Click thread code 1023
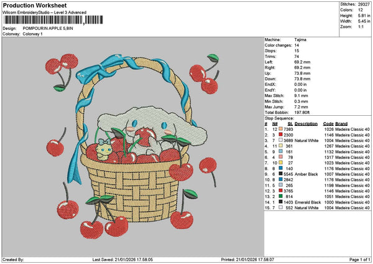The width and height of the screenshot is (373, 264). tap(329, 163)
